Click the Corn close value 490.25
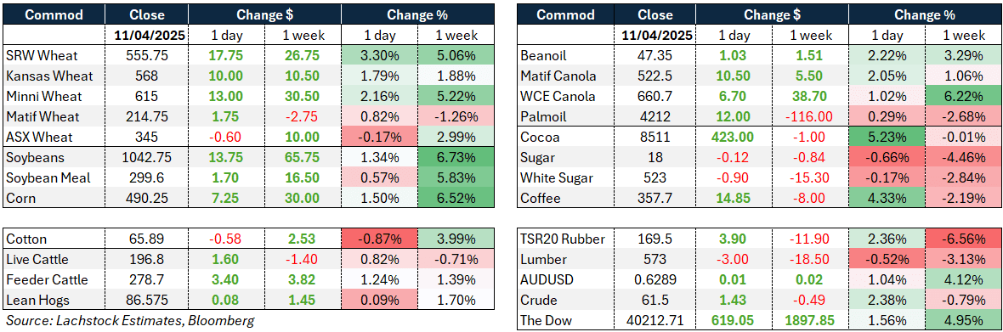The image size is (1003, 332). click(x=146, y=199)
